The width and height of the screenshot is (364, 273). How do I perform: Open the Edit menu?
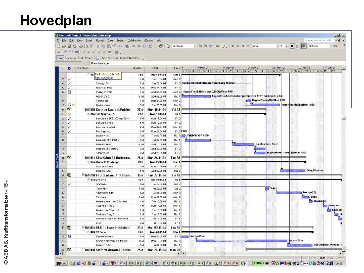[x=71, y=40]
